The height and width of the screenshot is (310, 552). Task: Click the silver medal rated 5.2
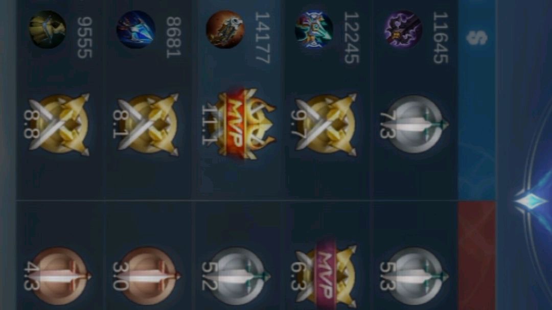pyautogui.click(x=236, y=276)
